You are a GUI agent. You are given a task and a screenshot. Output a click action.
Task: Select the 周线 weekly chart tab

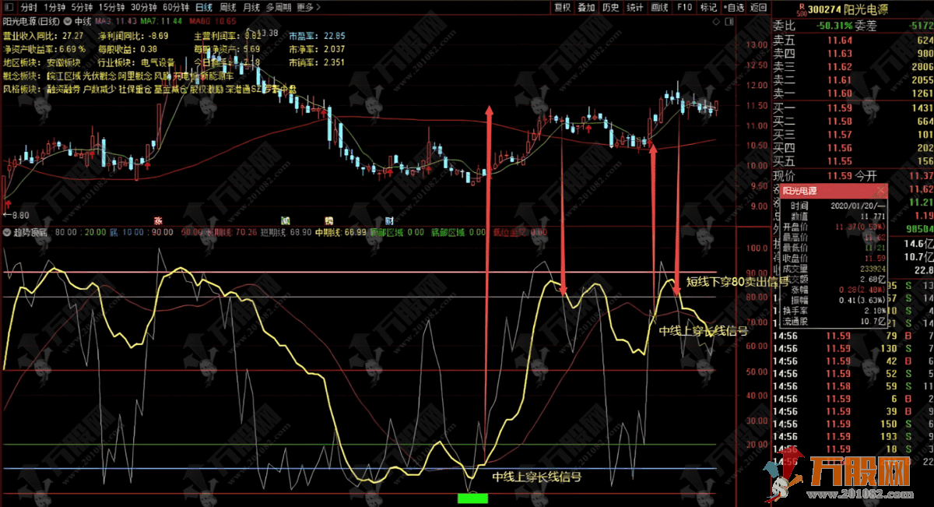pos(229,8)
